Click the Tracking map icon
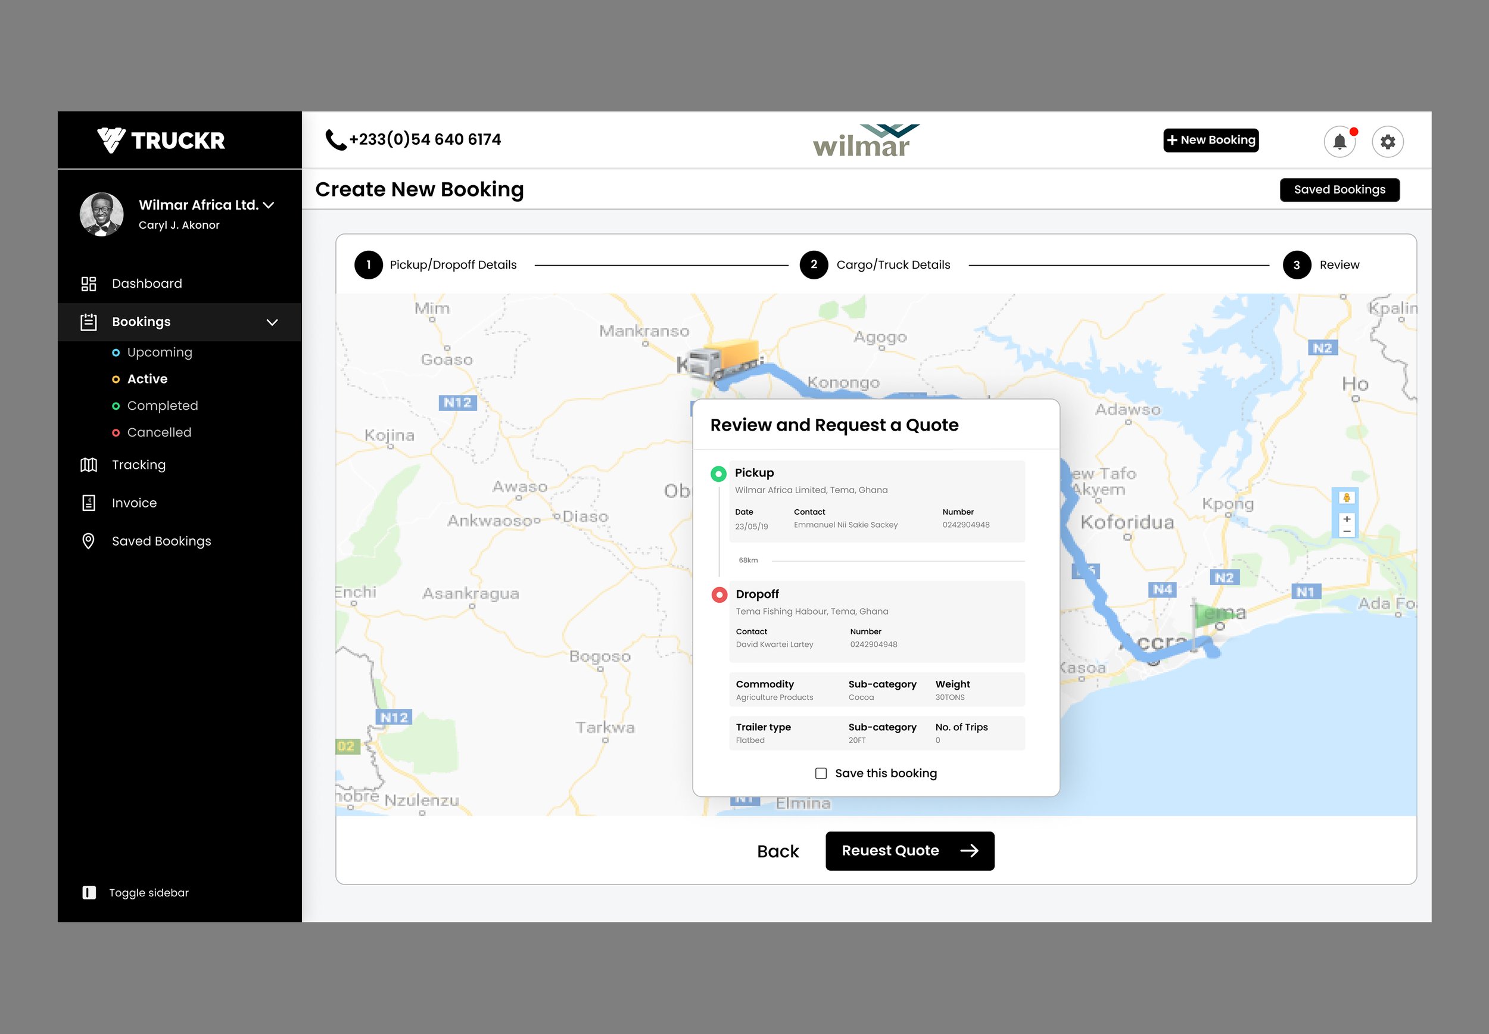This screenshot has width=1489, height=1034. tap(89, 465)
